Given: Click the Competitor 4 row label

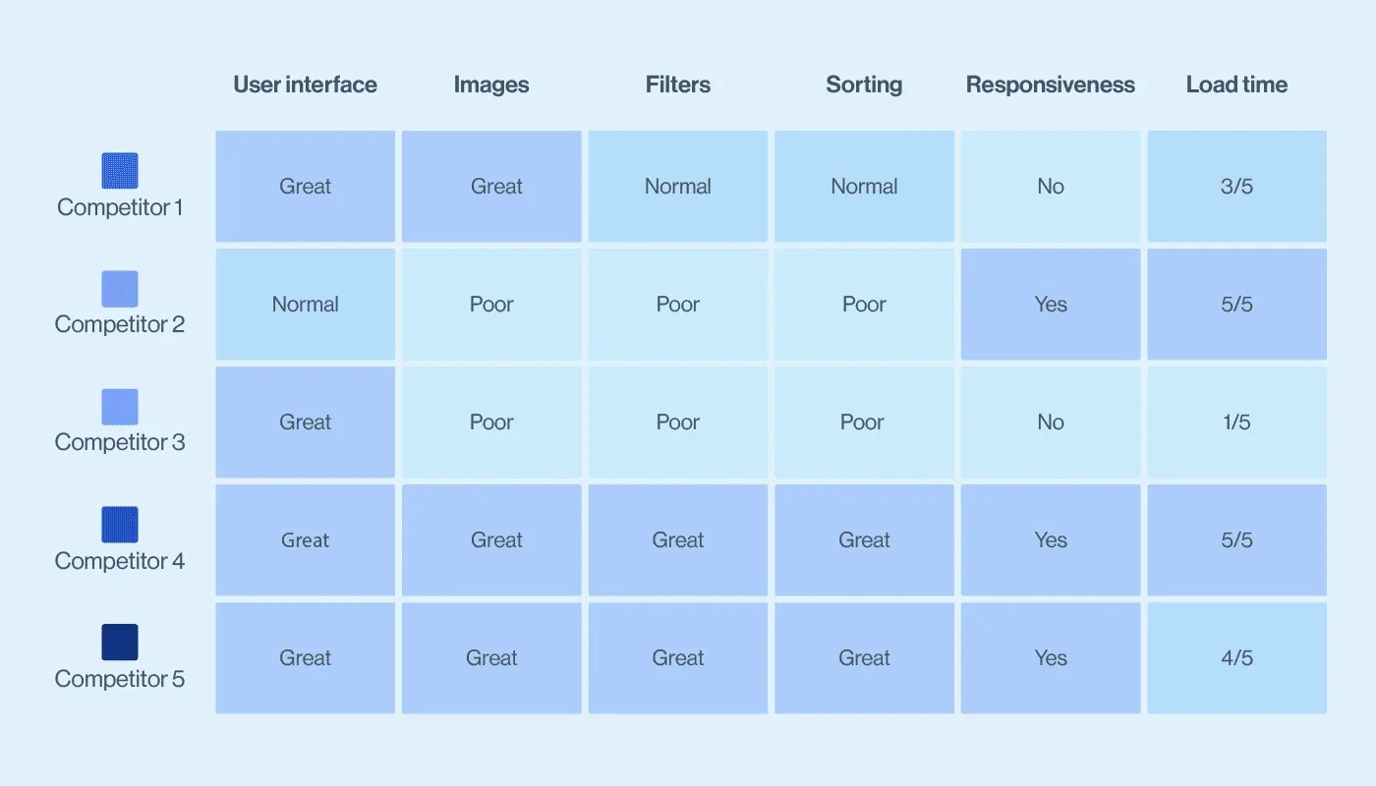Looking at the screenshot, I should [x=120, y=561].
